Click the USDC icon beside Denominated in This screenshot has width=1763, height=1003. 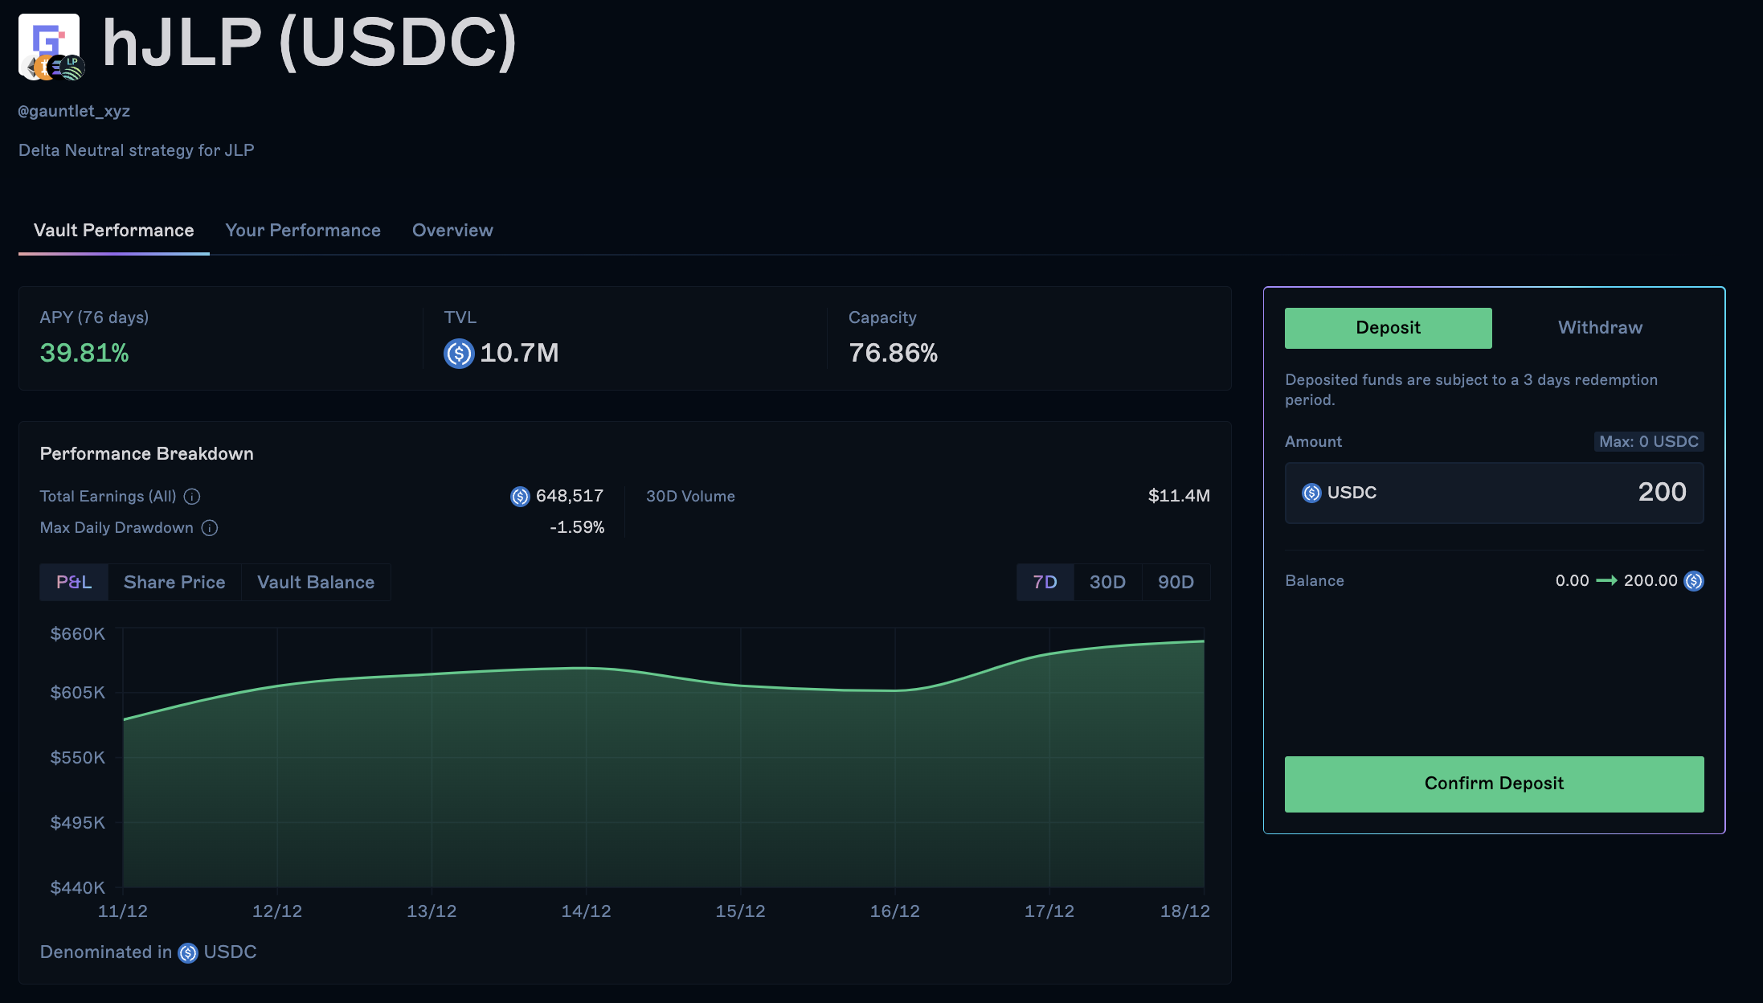187,952
